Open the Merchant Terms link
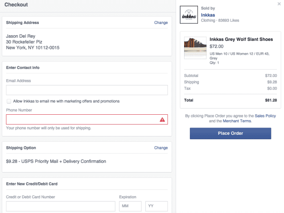 tap(237, 121)
